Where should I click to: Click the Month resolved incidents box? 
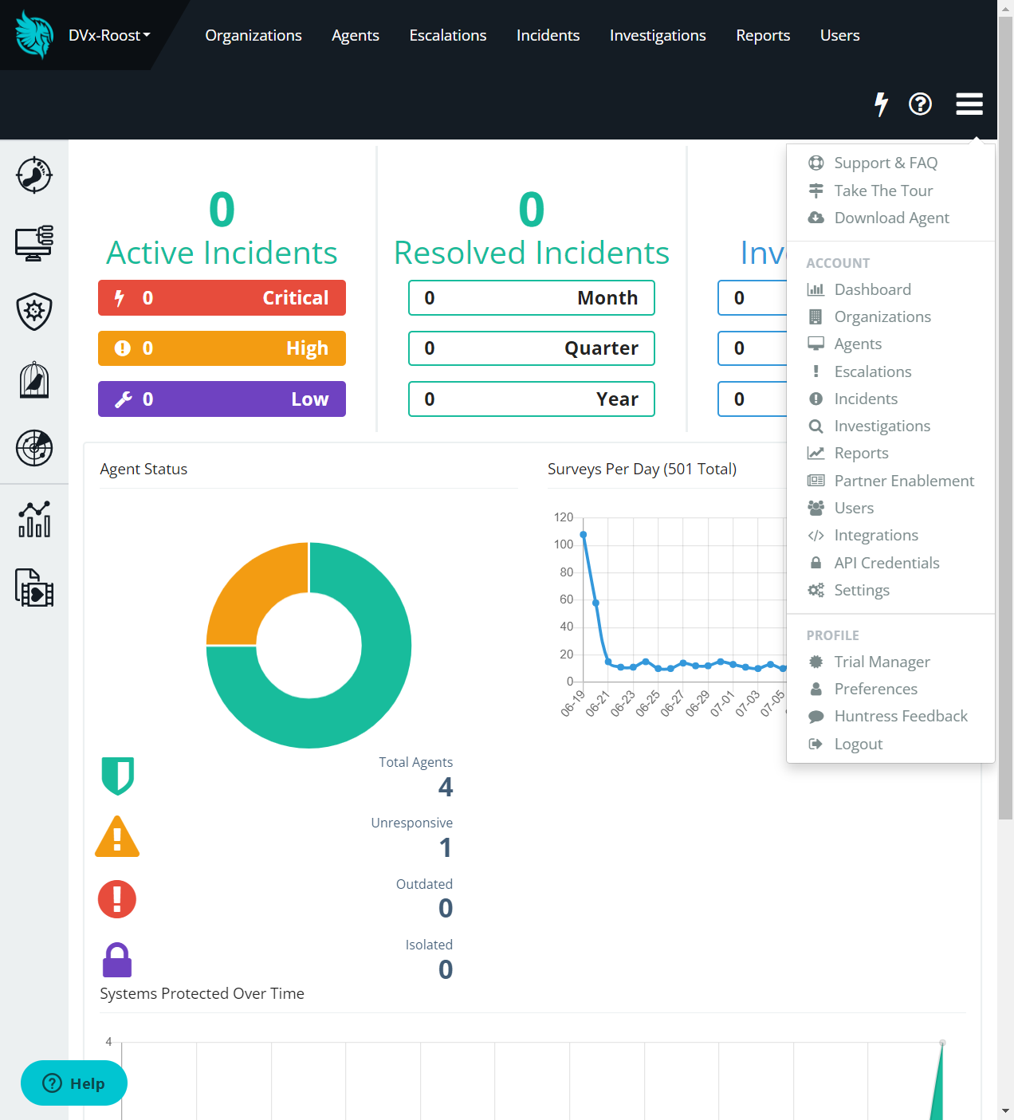(532, 297)
